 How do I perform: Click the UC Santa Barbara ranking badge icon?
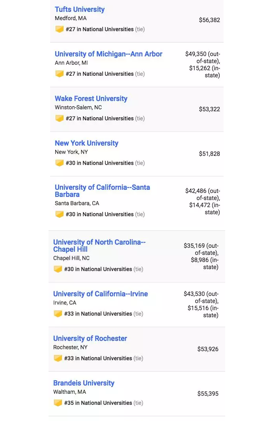(x=59, y=214)
